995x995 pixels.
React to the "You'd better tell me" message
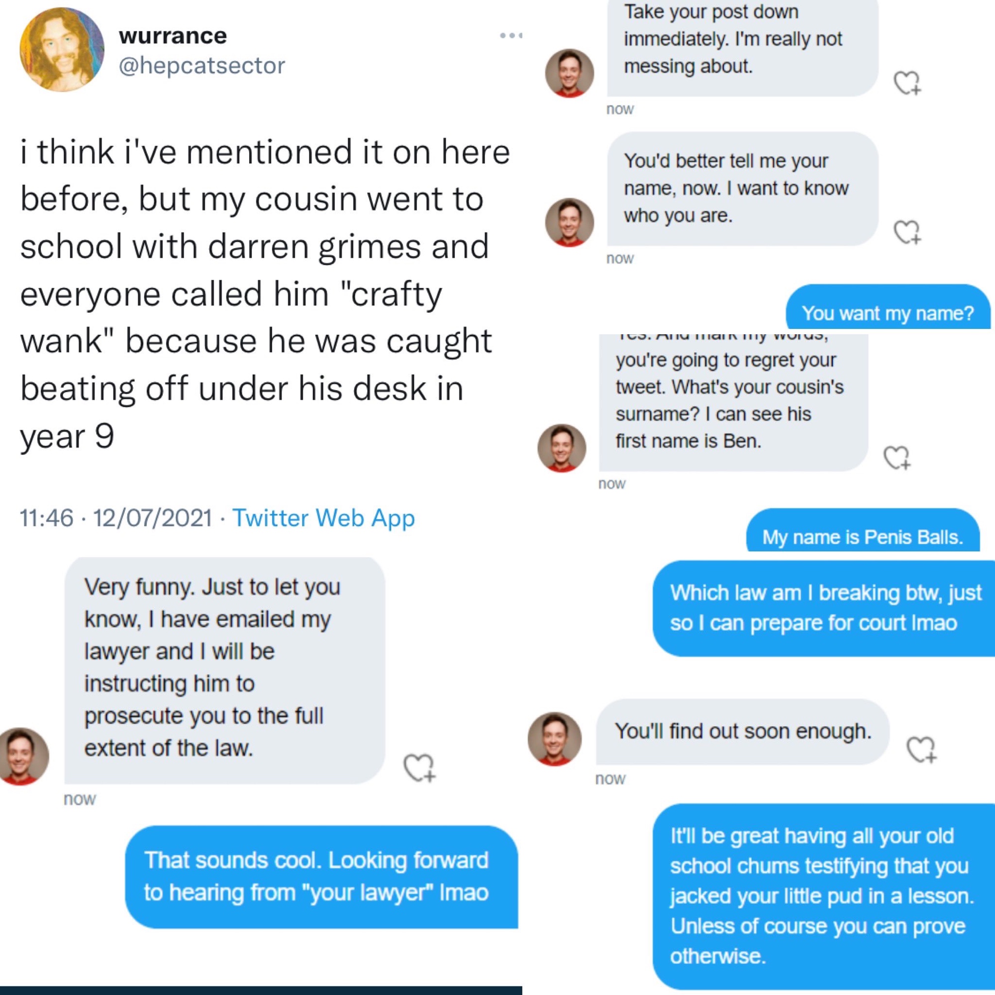(907, 232)
